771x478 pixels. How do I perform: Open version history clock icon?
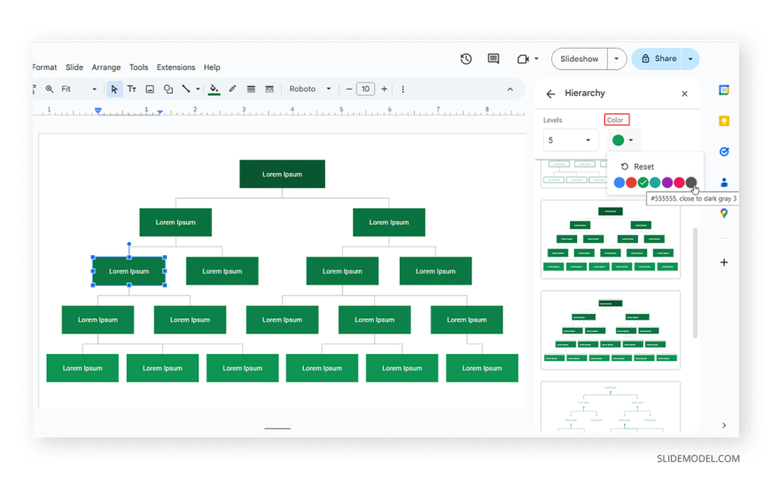pyautogui.click(x=466, y=59)
